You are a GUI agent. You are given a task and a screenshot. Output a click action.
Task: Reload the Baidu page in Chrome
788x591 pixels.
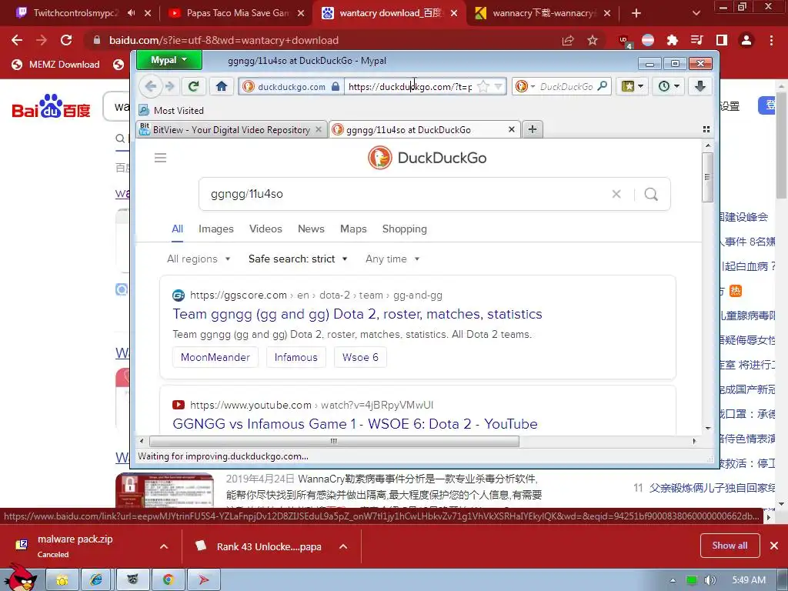point(66,40)
